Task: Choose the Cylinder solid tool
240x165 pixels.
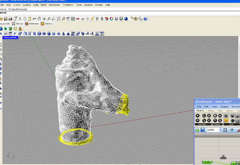Action: (x=49, y=34)
